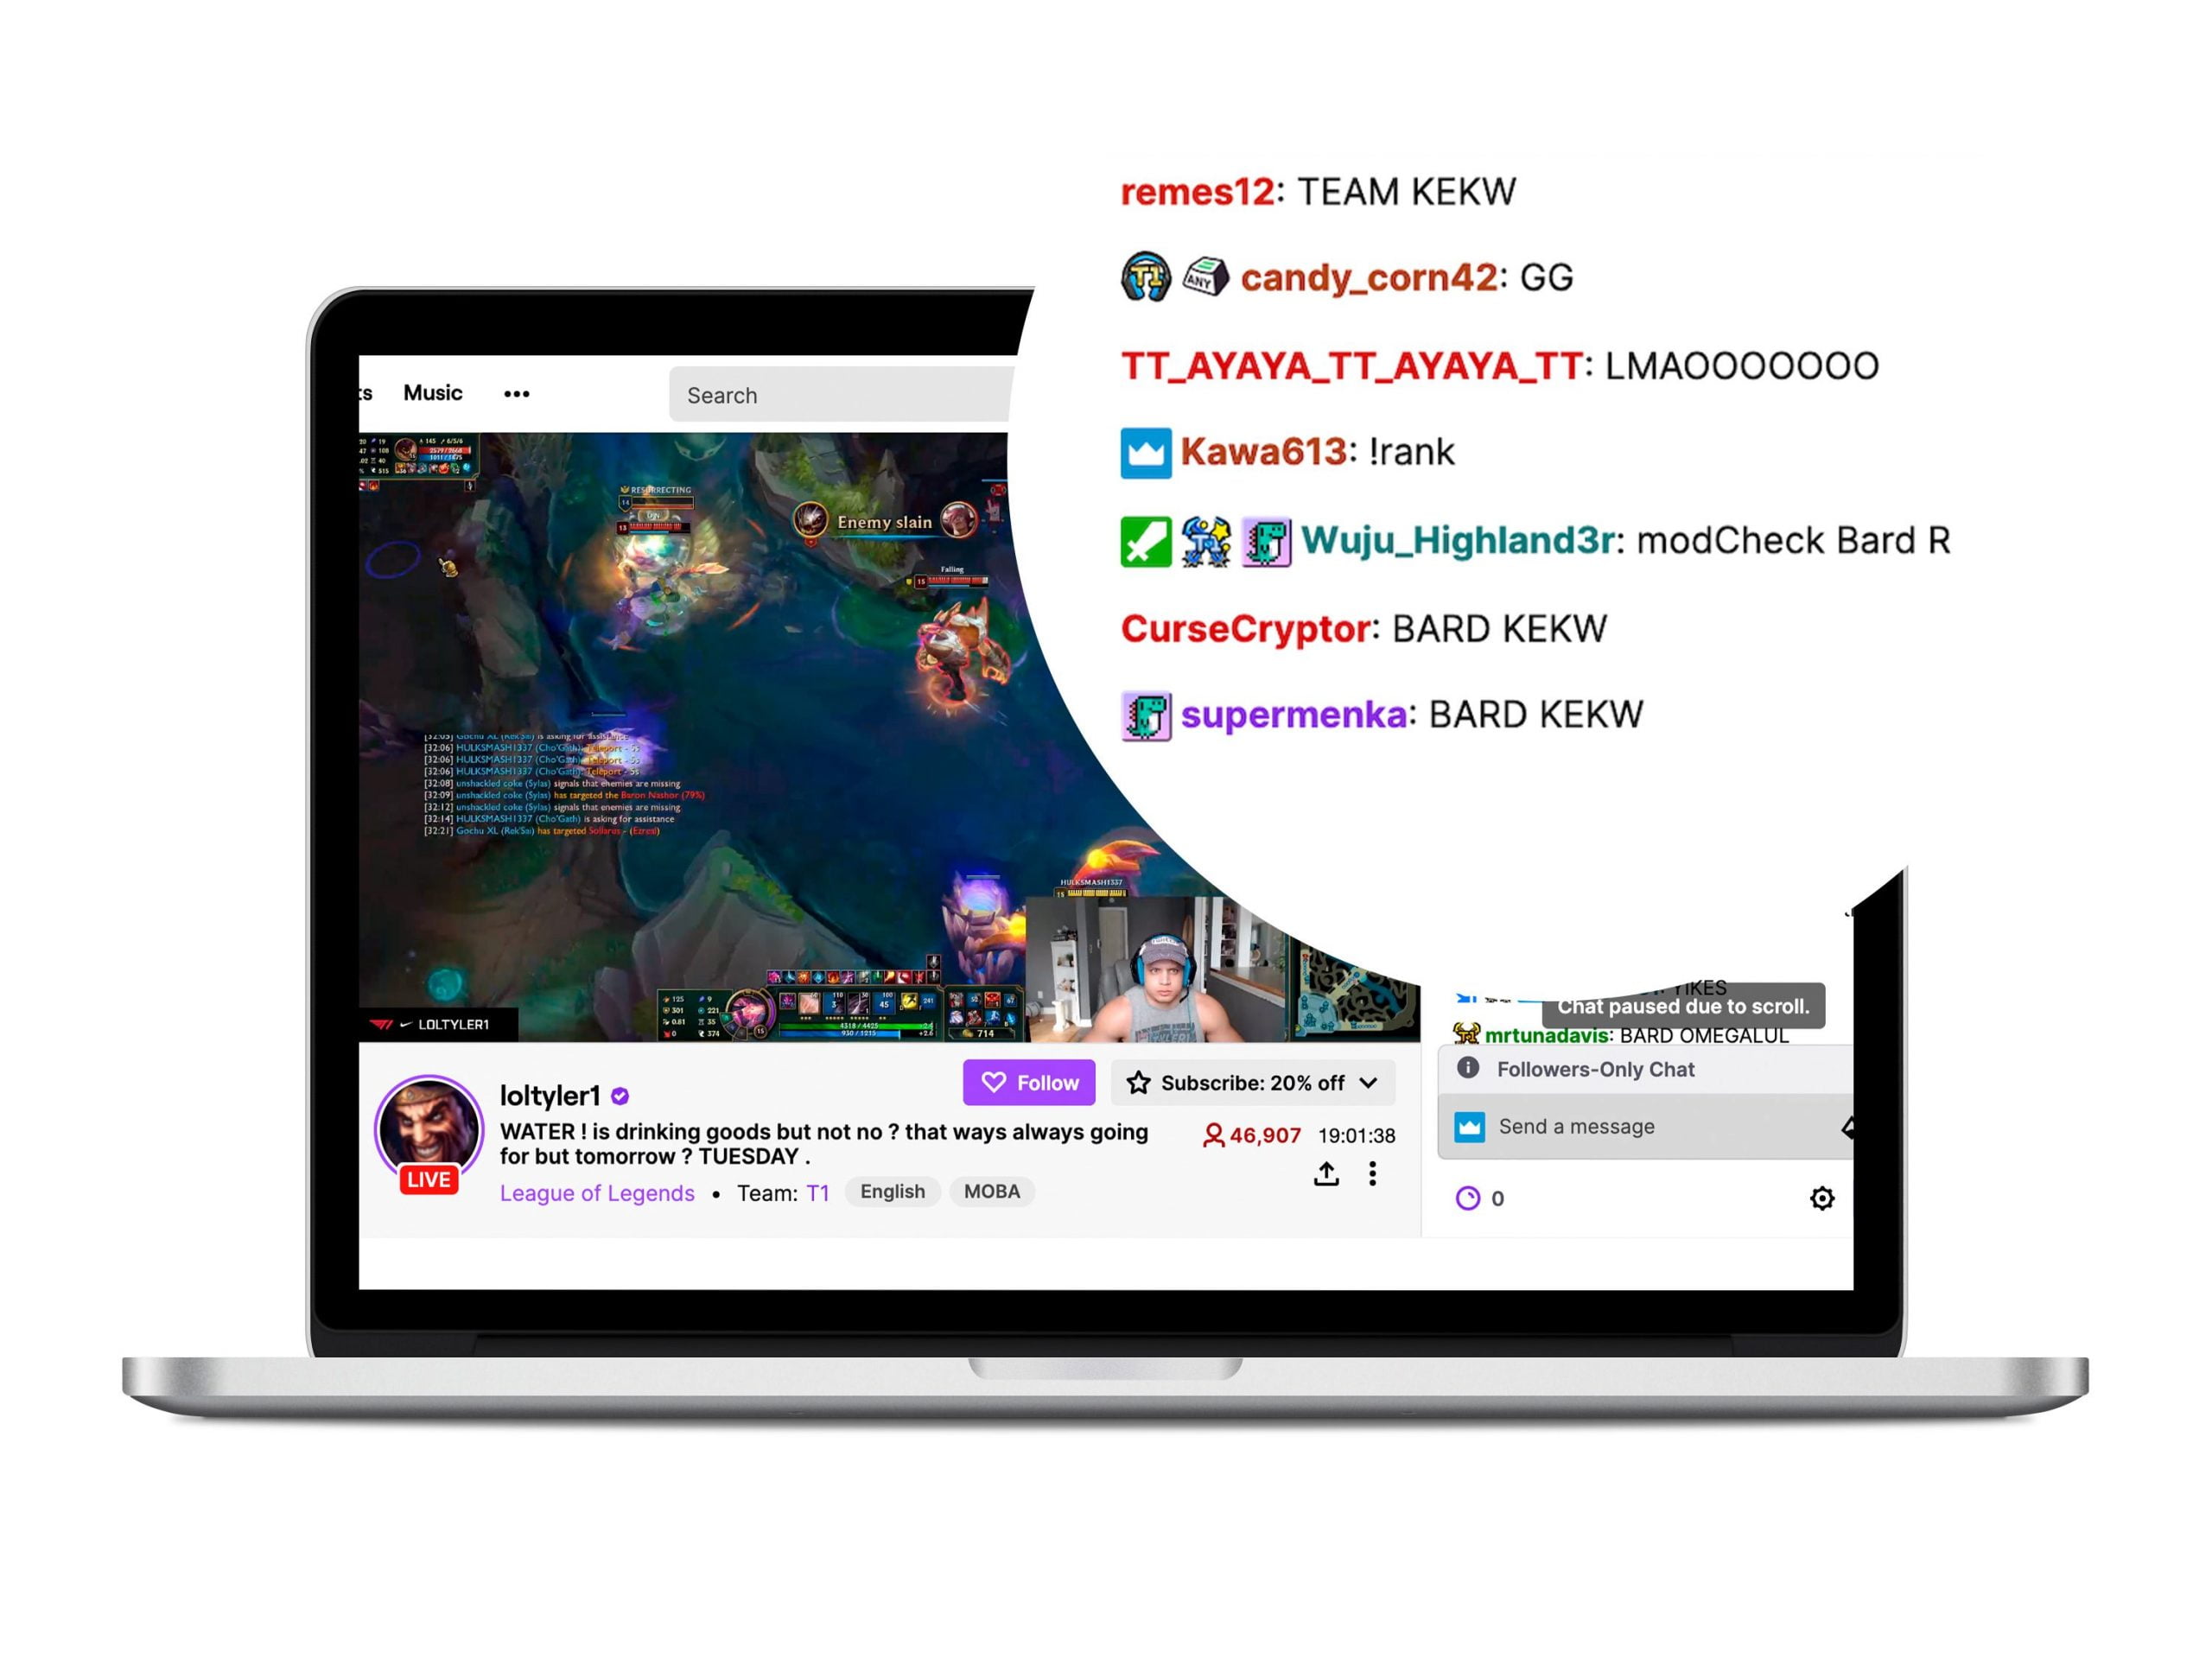Image resolution: width=2212 pixels, height=1659 pixels.
Task: Click the Follow button for loltyler1
Action: [1029, 1080]
